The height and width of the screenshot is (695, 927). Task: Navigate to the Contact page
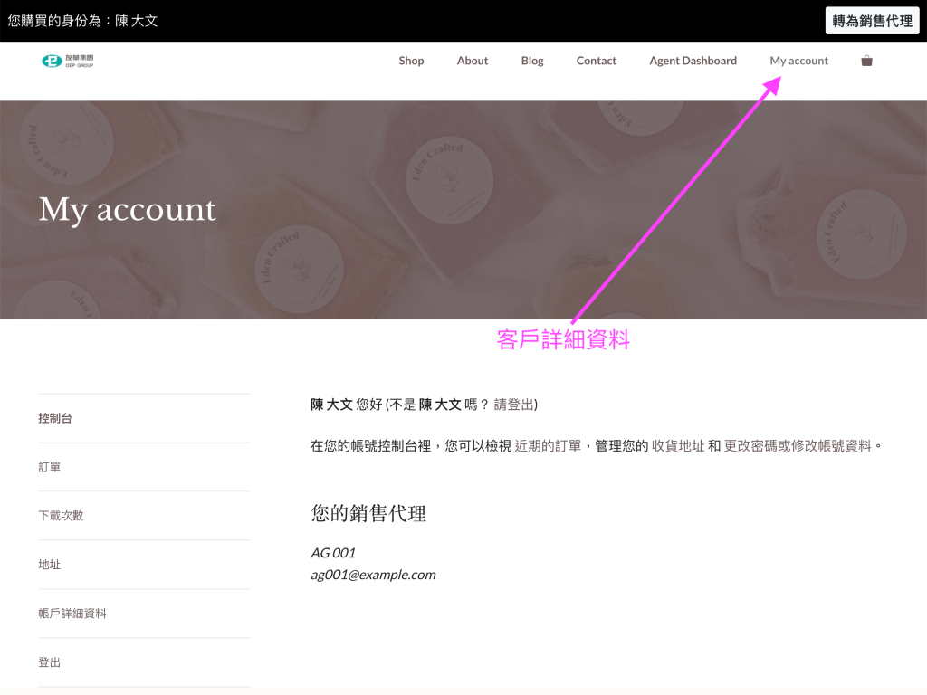point(596,61)
